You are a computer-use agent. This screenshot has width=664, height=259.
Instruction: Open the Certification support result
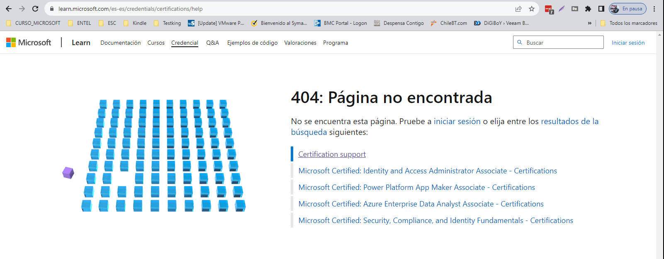click(332, 154)
